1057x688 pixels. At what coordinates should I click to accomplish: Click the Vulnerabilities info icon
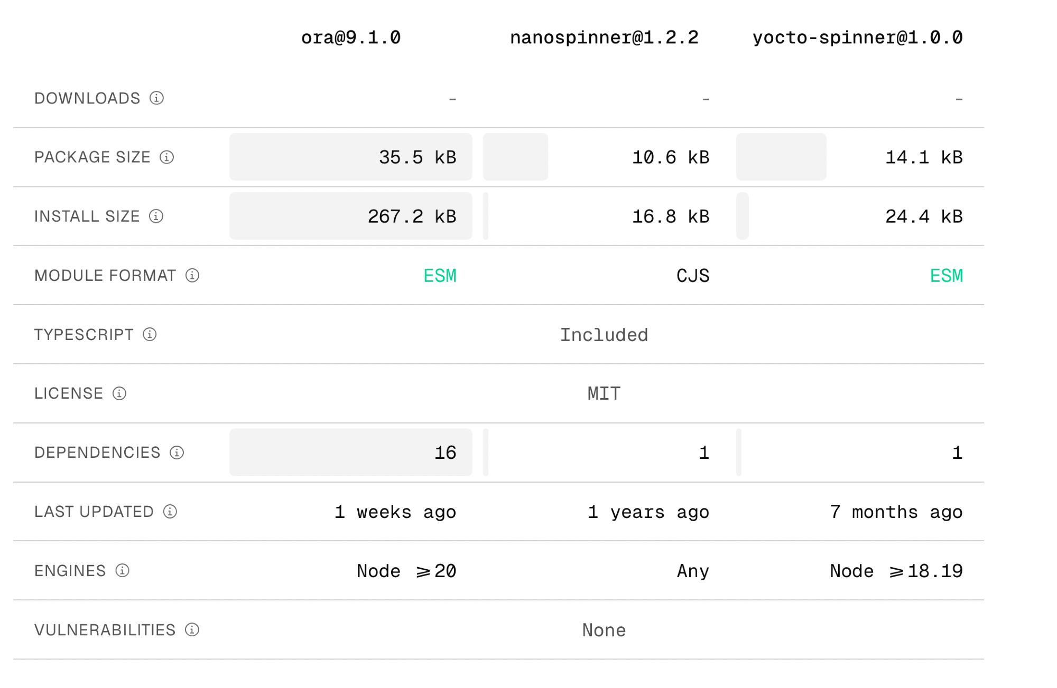click(x=192, y=630)
